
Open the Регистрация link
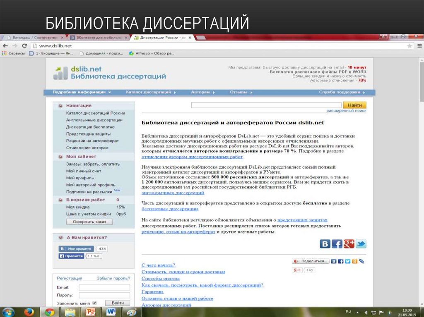click(70, 278)
